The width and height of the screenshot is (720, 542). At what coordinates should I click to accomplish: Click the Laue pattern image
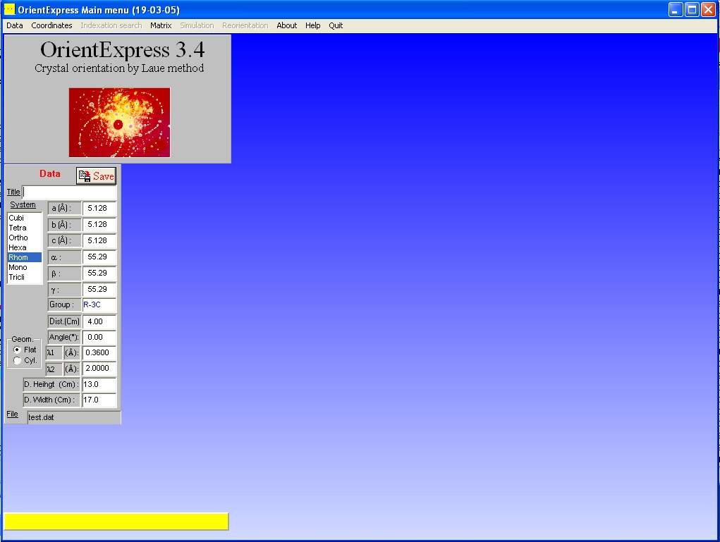(x=119, y=123)
